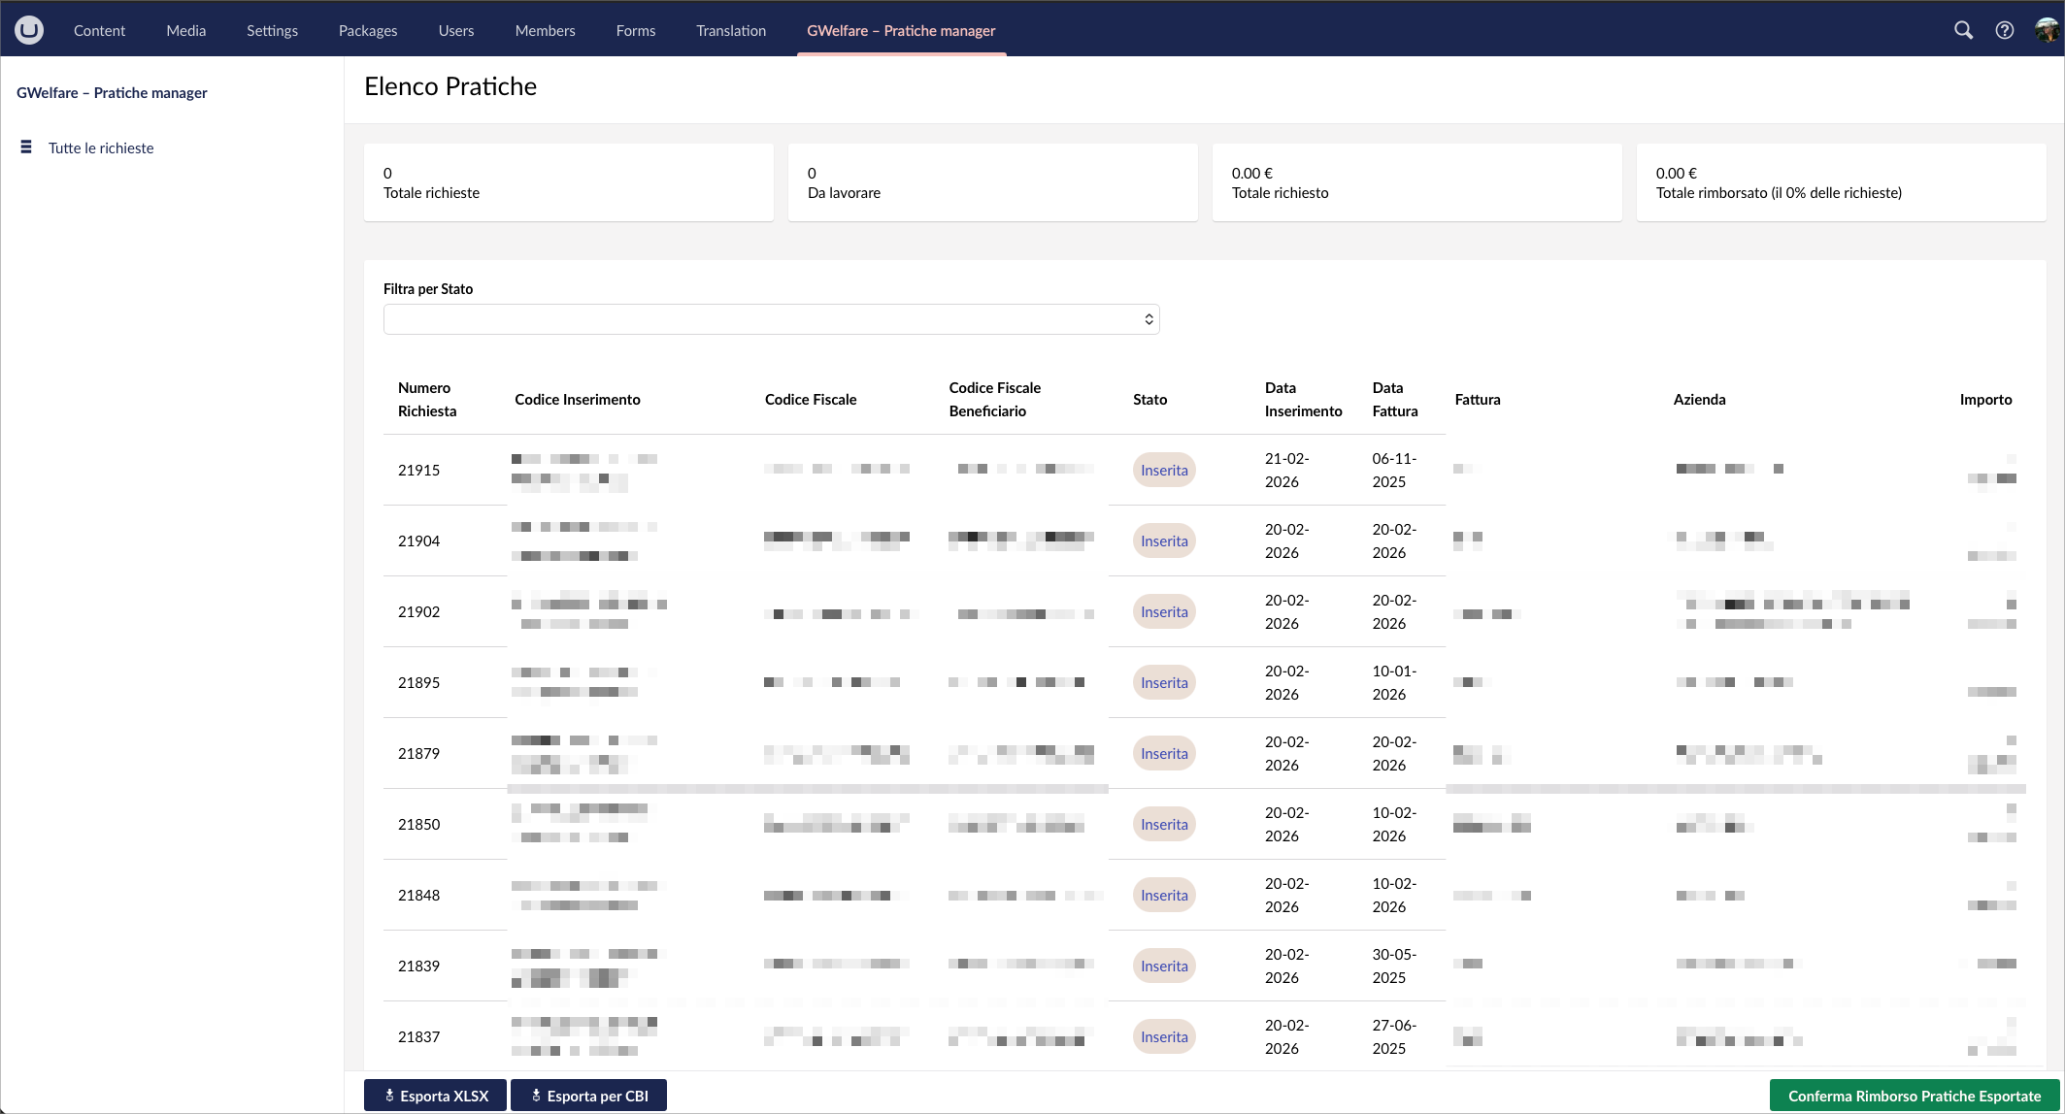This screenshot has height=1114, width=2065.
Task: Open the user avatar menu
Action: click(2046, 30)
